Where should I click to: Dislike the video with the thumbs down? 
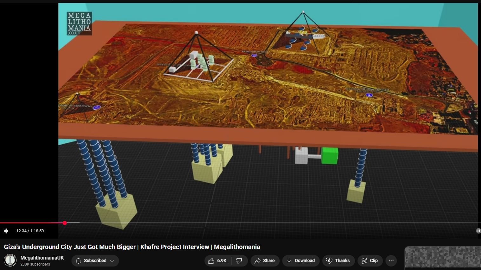click(x=239, y=261)
